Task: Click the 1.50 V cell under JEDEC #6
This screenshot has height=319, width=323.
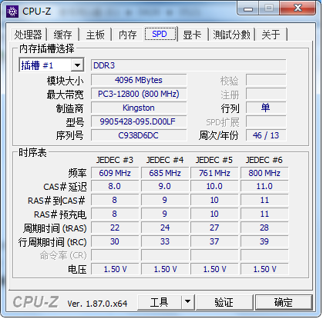Action: (x=264, y=269)
